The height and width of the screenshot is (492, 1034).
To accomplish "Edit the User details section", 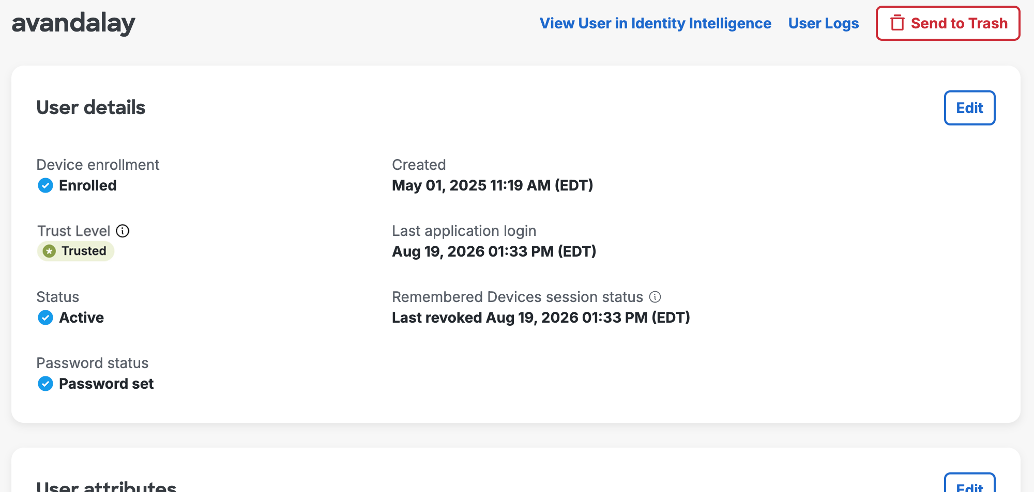I will tap(970, 108).
